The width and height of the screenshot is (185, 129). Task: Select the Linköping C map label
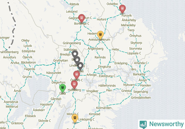[x=86, y=119]
